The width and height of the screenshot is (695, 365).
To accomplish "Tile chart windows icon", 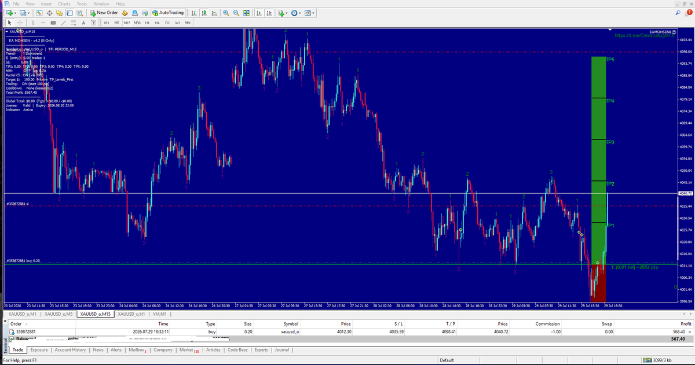I will click(x=247, y=13).
